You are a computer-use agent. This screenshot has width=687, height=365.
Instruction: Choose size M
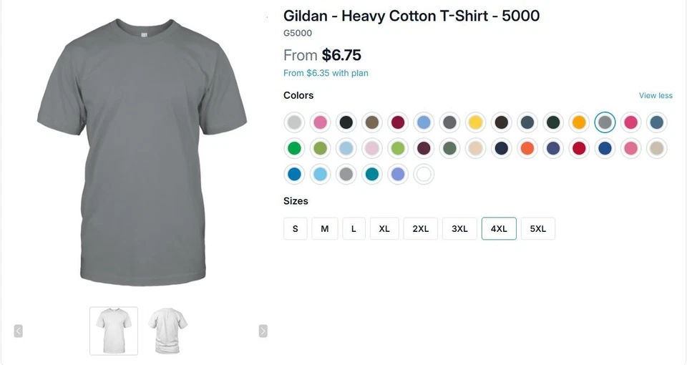[325, 229]
